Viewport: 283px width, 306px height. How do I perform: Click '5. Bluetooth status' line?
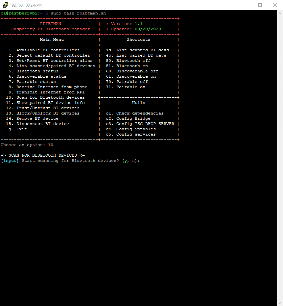tap(34, 71)
